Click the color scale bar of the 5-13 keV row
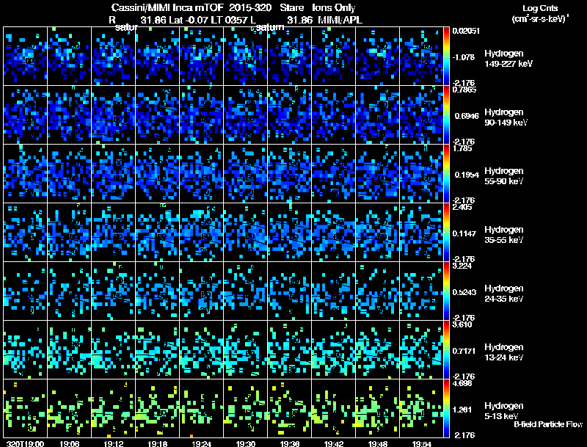587x447 pixels. [x=446, y=409]
